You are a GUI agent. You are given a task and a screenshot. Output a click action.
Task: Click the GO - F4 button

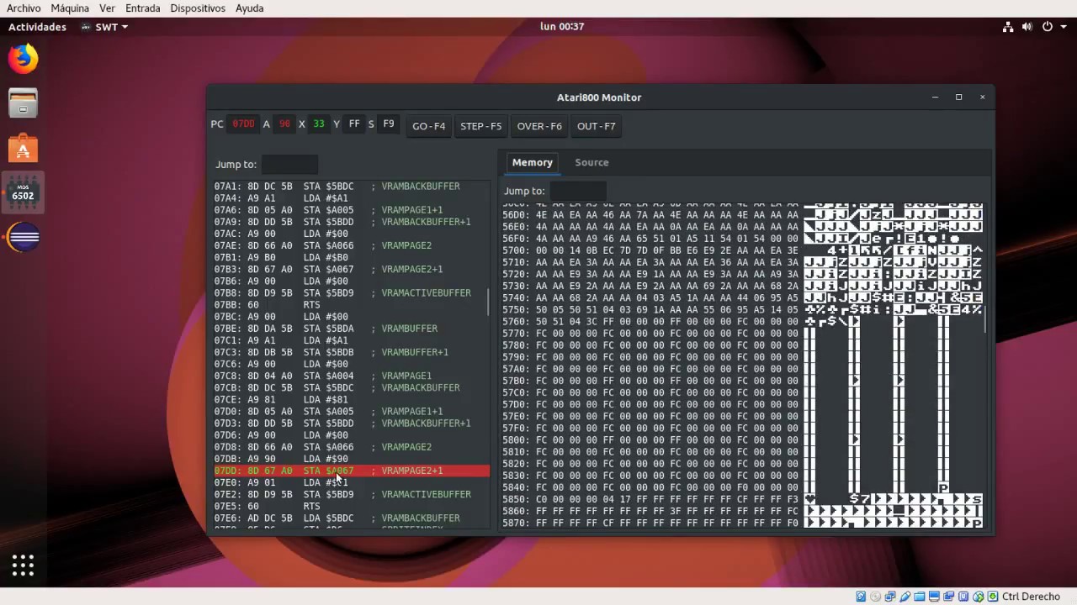click(x=428, y=126)
